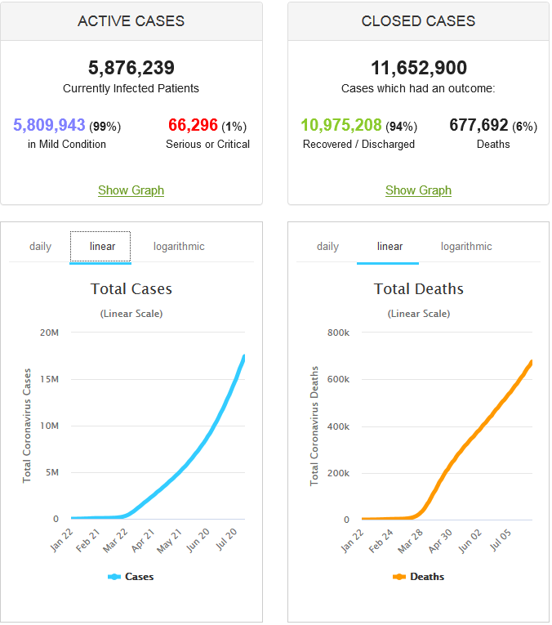This screenshot has height=625, width=552.
Task: Open Show Graph link under Closed Cases
Action: [418, 190]
